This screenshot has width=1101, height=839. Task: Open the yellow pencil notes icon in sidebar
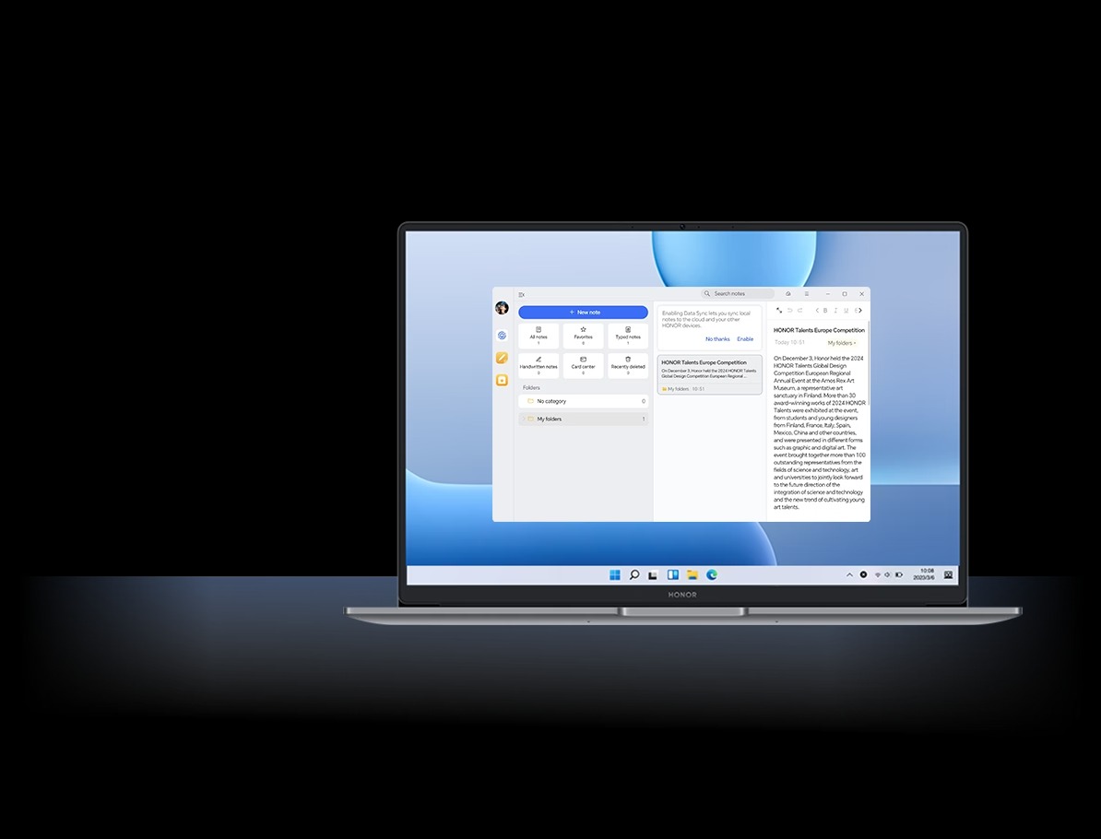tap(502, 358)
